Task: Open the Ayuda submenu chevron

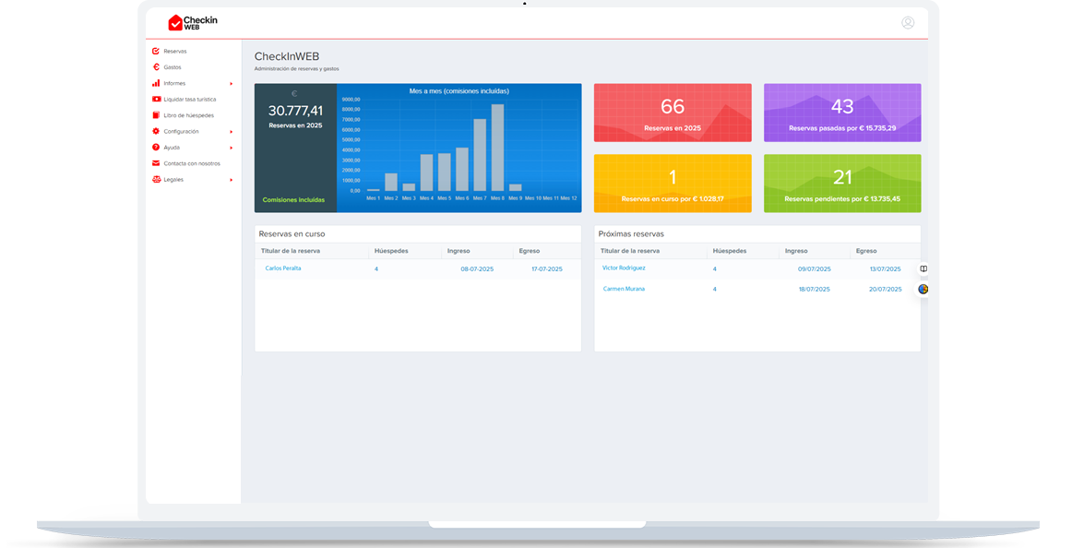Action: 231,147
